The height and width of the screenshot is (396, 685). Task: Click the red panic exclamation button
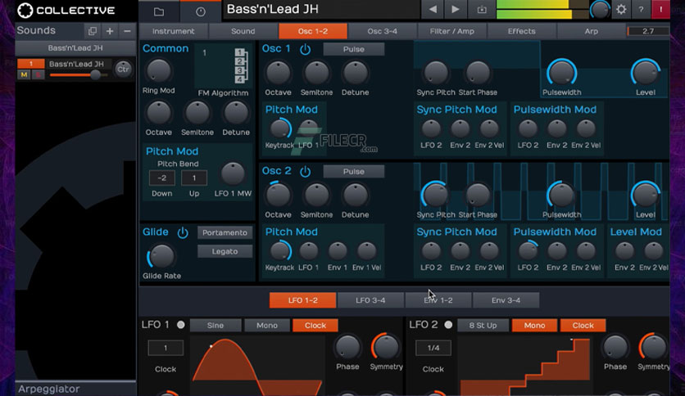click(660, 9)
